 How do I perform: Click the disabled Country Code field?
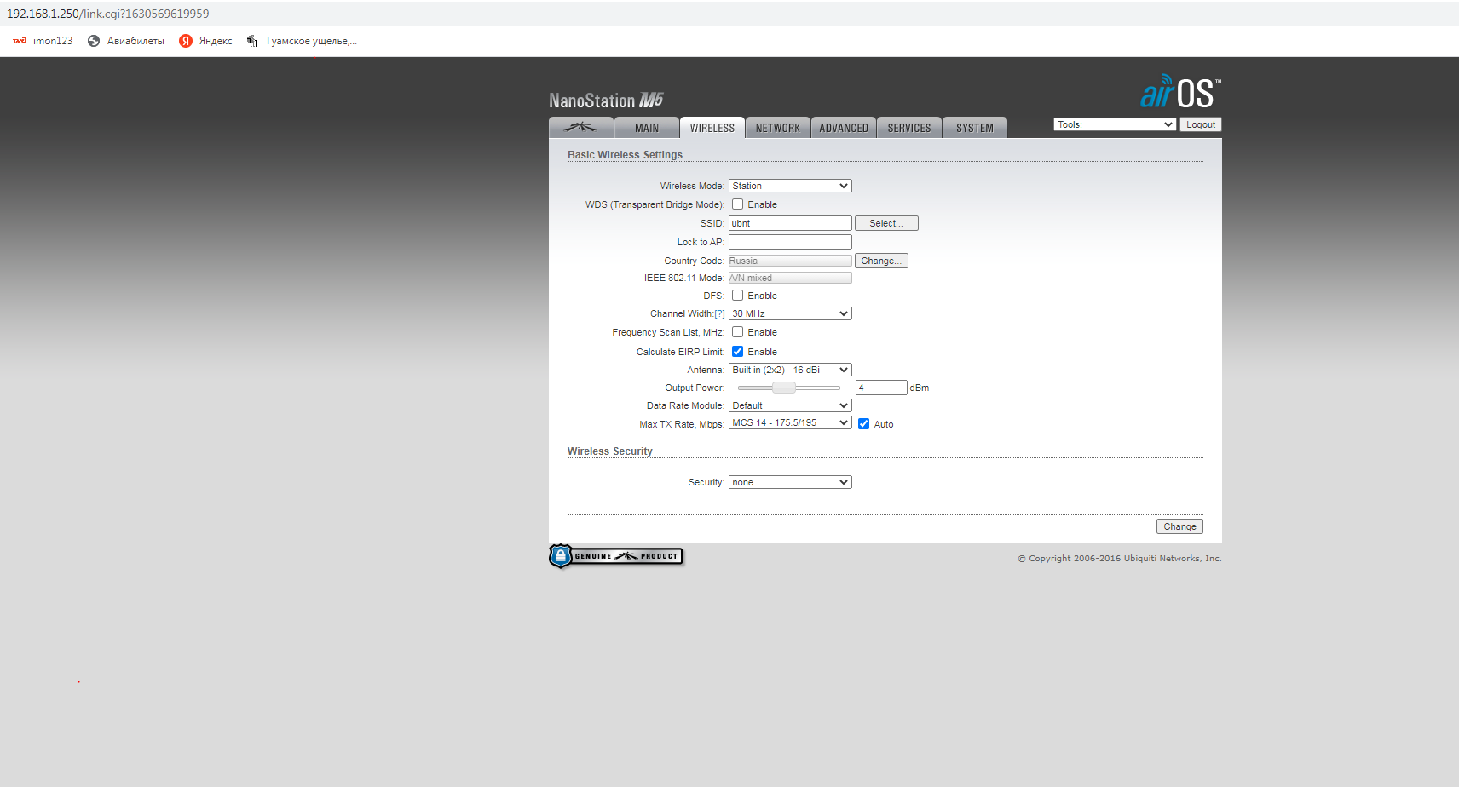point(790,261)
